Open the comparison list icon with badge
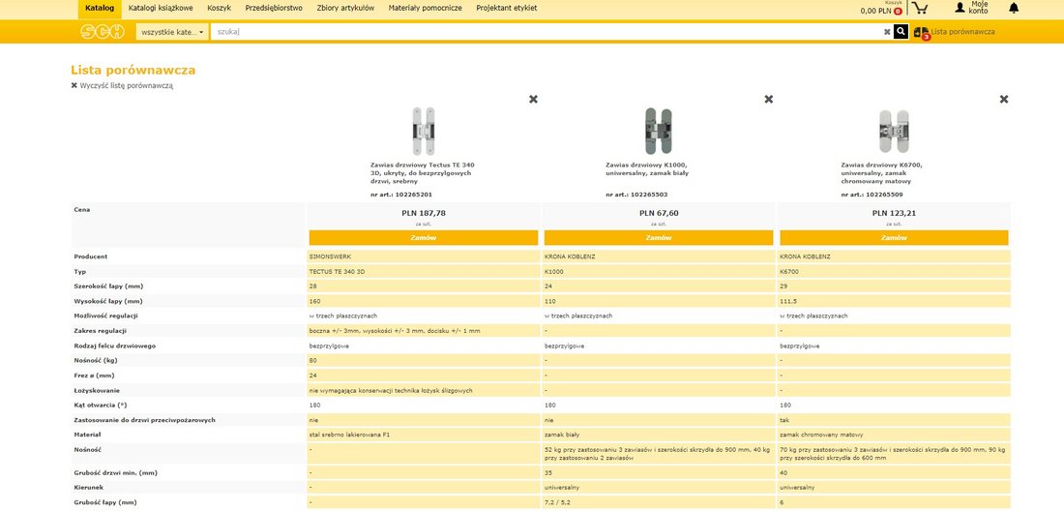Screen dimensions: 1064x512 (922, 33)
